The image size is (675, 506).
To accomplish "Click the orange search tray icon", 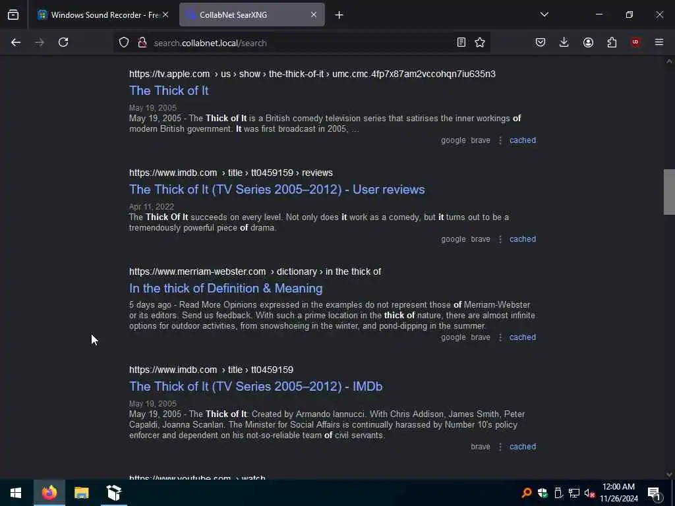I will [526, 493].
